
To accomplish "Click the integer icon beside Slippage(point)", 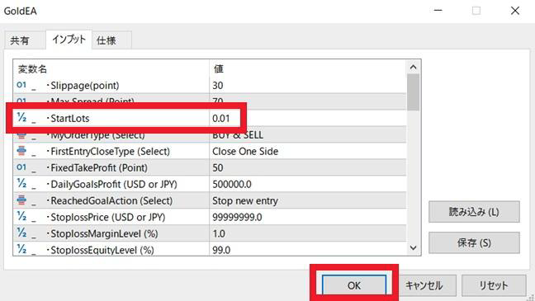I will pos(21,85).
